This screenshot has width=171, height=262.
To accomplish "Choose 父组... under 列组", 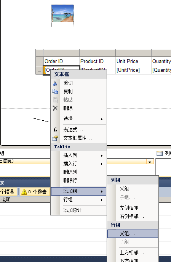I will click(133, 189).
